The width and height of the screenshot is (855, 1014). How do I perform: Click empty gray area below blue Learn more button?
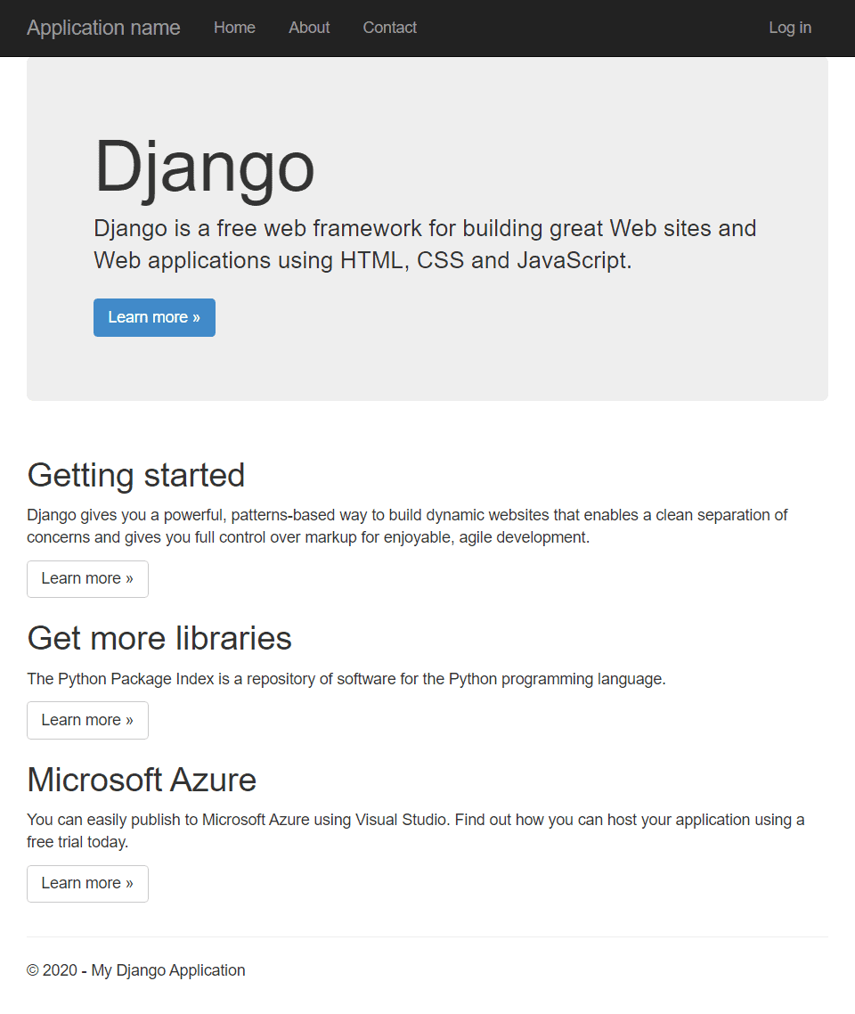click(x=427, y=369)
